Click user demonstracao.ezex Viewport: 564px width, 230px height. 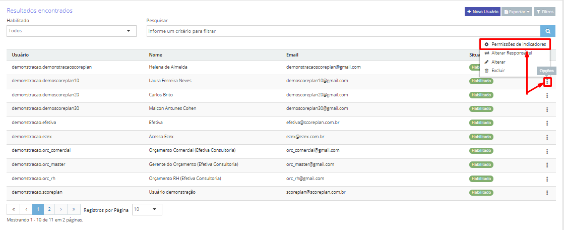tap(32, 137)
